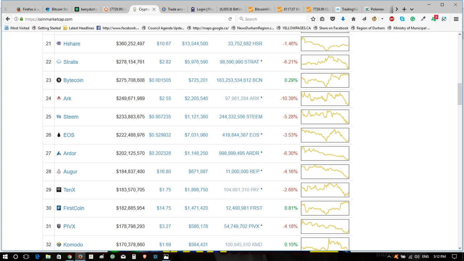Click the Stratis coin logo icon
464x261 pixels.
tap(59, 62)
